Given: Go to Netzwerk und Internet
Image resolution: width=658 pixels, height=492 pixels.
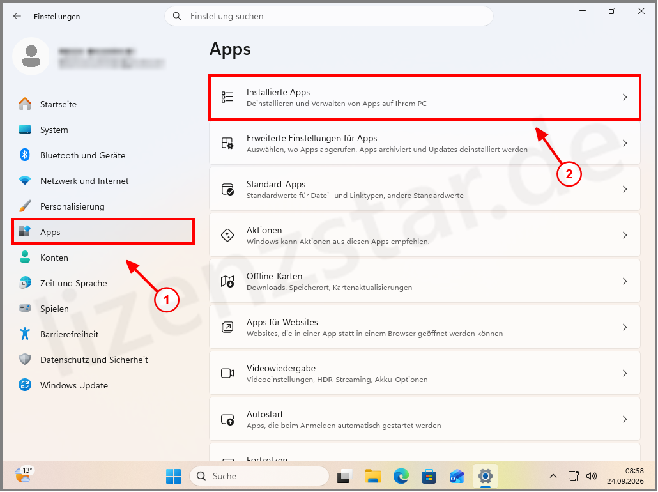Looking at the screenshot, I should click(x=103, y=181).
